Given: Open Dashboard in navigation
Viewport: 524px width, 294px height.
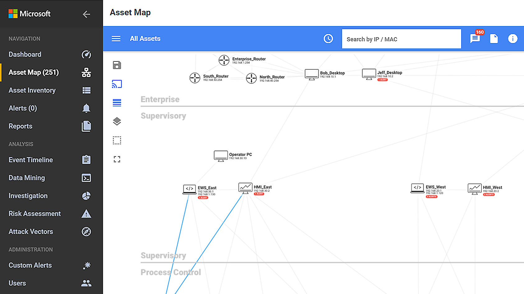Looking at the screenshot, I should [25, 55].
